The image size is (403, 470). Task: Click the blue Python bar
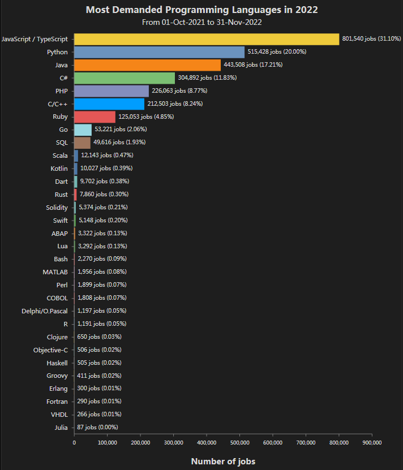click(x=159, y=52)
